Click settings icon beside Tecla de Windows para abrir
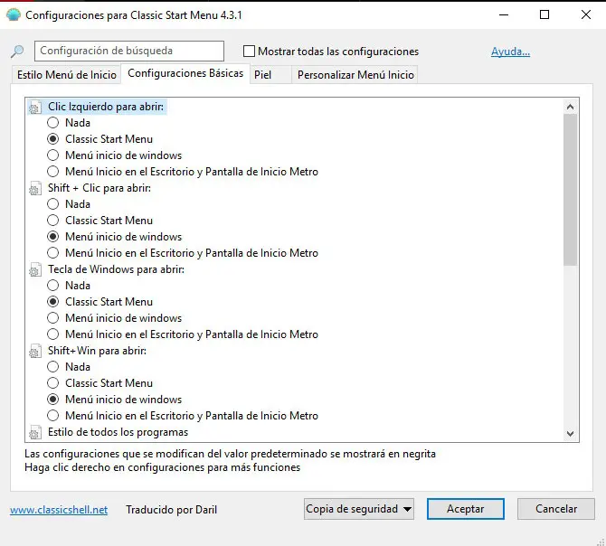606x546 pixels. (34, 270)
